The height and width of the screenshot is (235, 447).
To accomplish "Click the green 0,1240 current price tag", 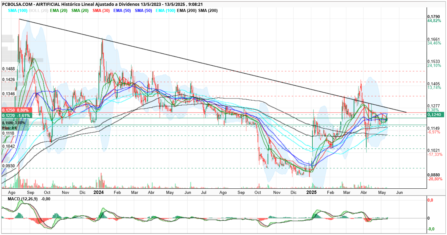I will pos(436,114).
